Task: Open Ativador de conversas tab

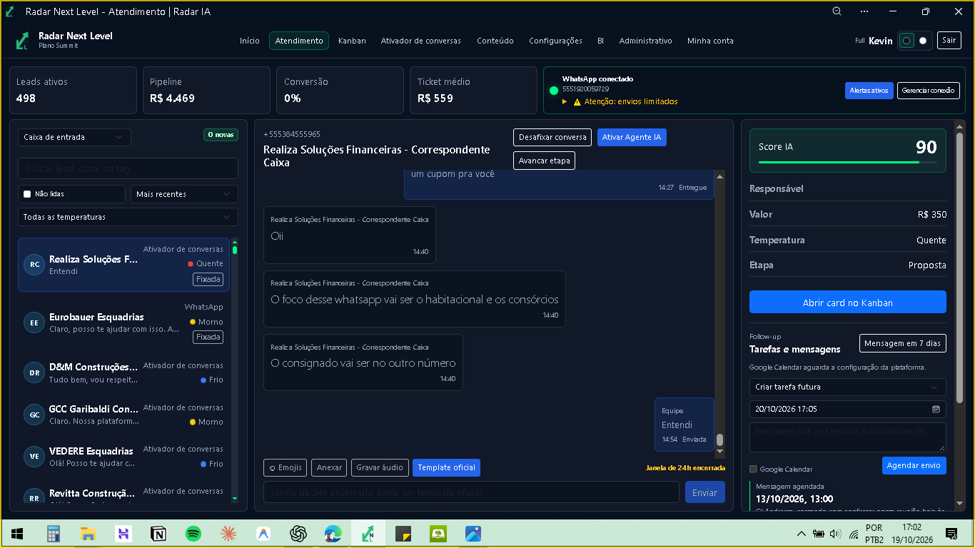Action: tap(421, 41)
